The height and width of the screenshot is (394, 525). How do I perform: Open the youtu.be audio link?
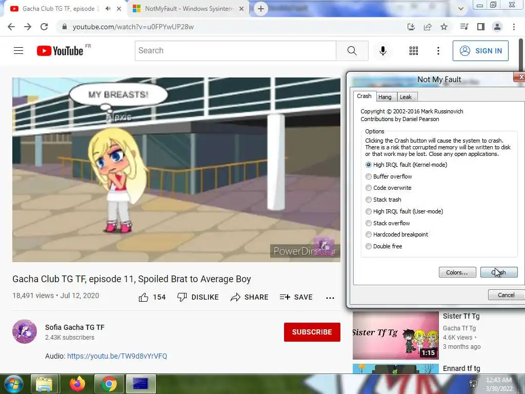pos(117,356)
